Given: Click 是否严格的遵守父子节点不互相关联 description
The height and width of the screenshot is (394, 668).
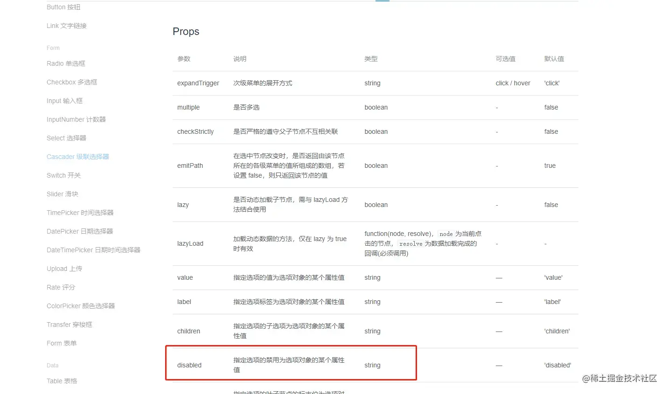Looking at the screenshot, I should [x=285, y=131].
